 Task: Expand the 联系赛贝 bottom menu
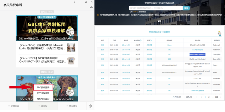pyautogui.click(x=72, y=106)
